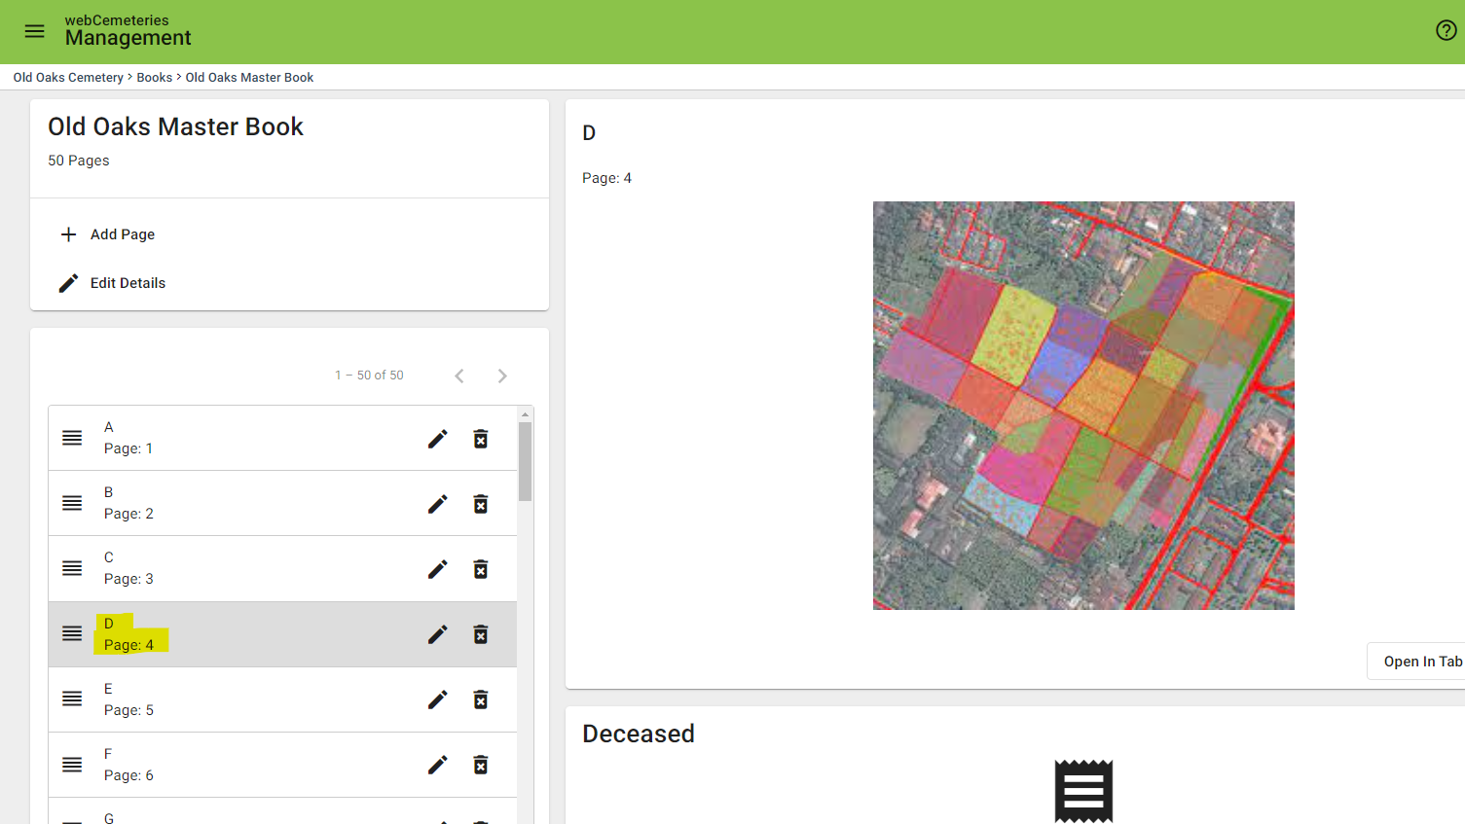Select page B in the list
Screen dimensions: 1465x824
tap(282, 503)
